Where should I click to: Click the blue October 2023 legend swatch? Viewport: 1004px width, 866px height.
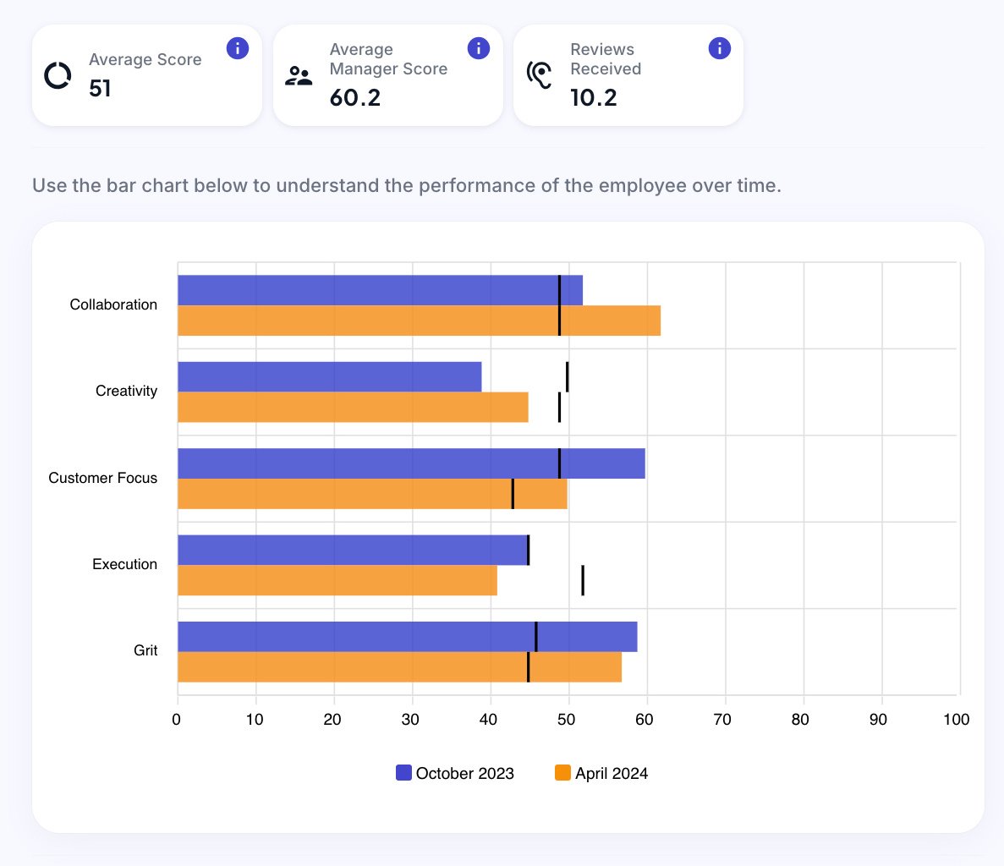point(404,773)
